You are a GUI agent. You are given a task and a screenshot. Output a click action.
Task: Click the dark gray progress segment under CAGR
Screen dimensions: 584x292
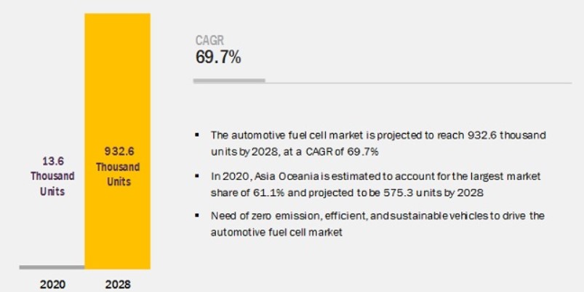click(x=229, y=81)
